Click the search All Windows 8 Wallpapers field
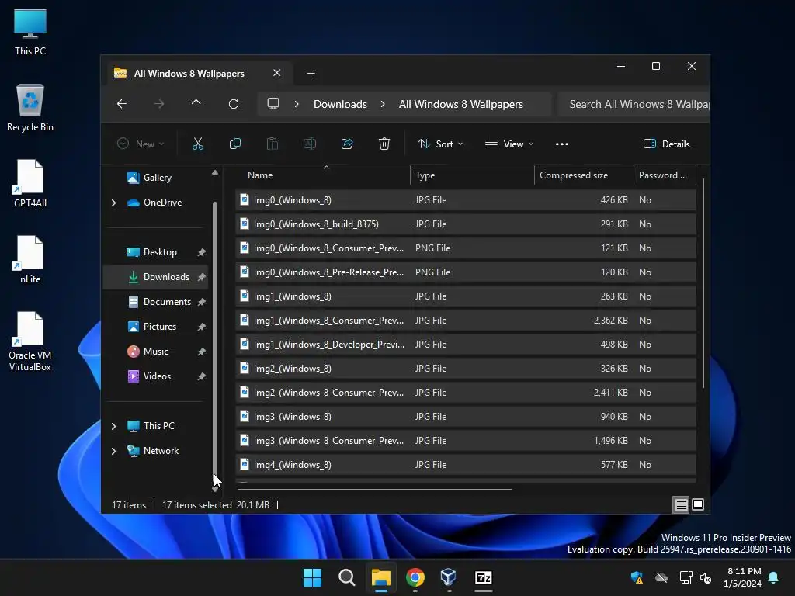 634,104
